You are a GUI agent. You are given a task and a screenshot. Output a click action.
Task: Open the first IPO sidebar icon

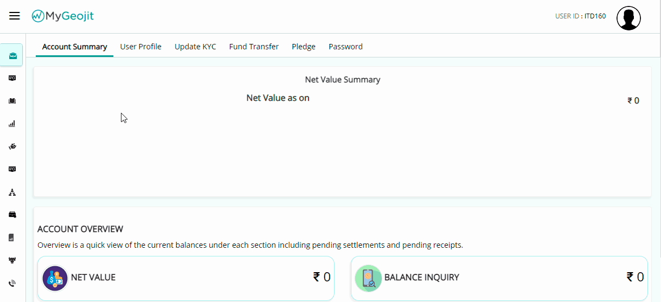pos(12,78)
